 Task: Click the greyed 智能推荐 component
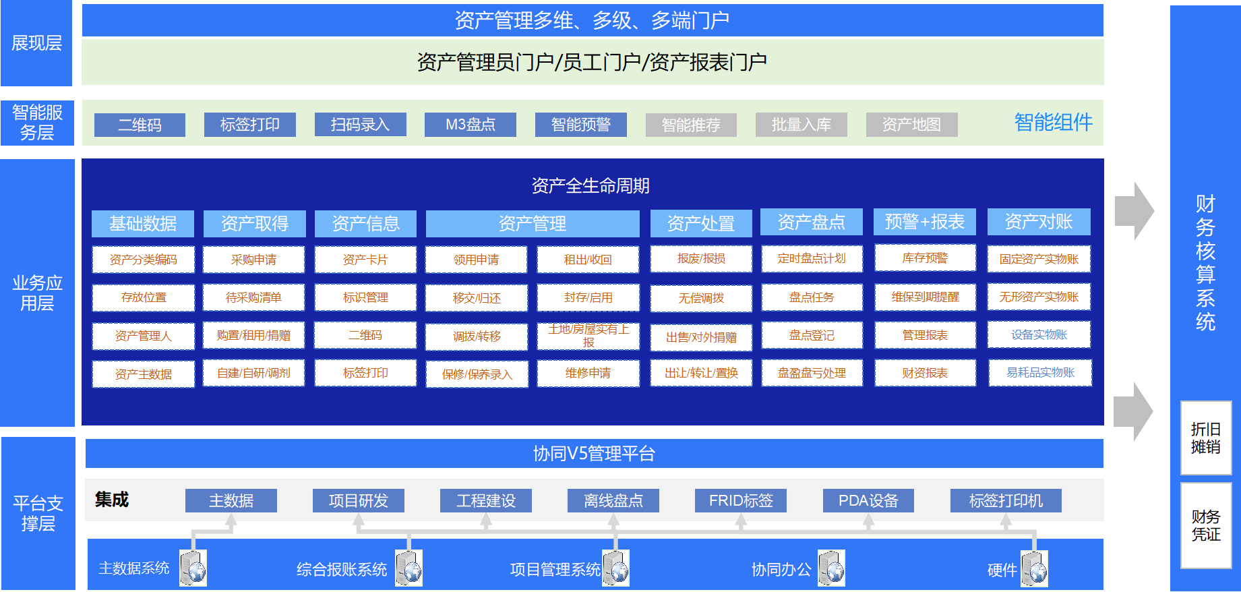pos(691,125)
